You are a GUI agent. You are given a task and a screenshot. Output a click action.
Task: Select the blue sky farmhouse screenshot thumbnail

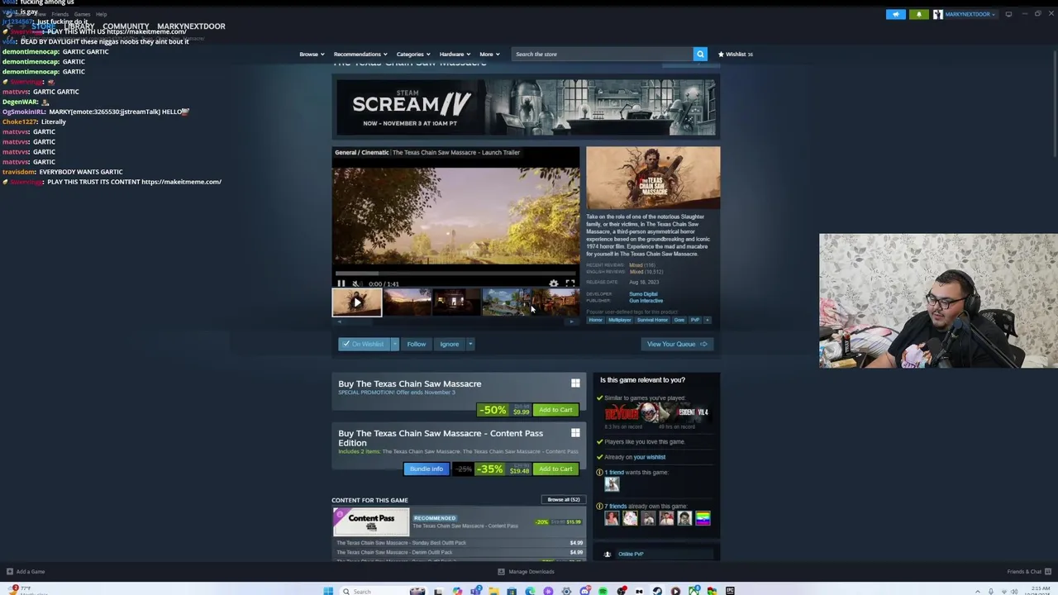coord(506,302)
